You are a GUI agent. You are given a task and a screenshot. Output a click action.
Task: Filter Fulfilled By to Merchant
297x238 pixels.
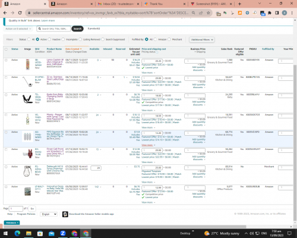point(169,39)
